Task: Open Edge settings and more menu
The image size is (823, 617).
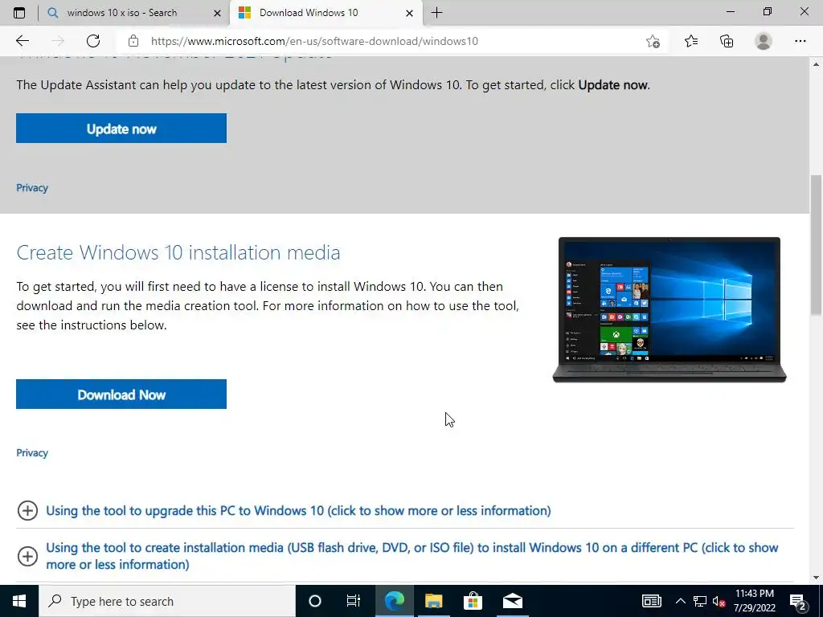Action: (800, 41)
